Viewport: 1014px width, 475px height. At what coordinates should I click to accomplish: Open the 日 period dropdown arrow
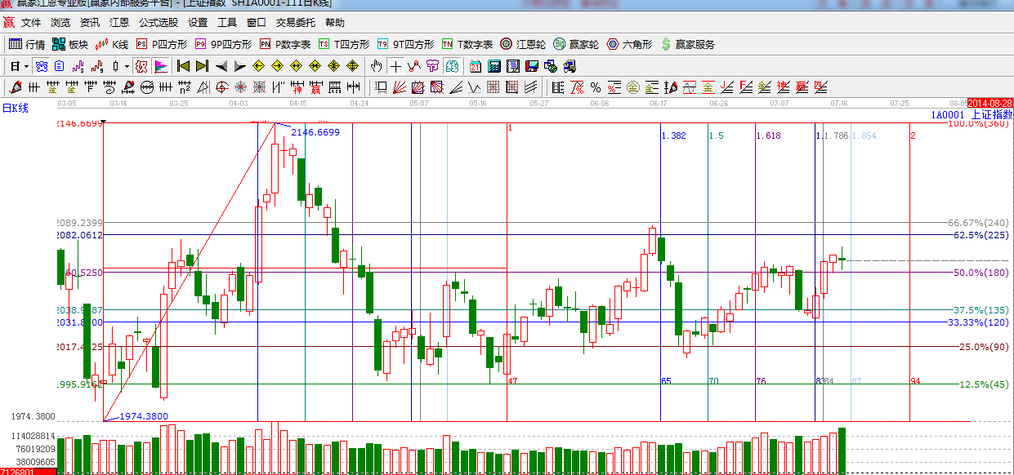pyautogui.click(x=26, y=66)
